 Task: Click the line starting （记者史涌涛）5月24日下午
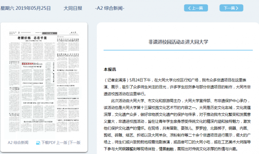[x=175, y=80]
